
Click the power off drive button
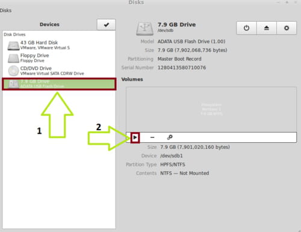point(246,28)
